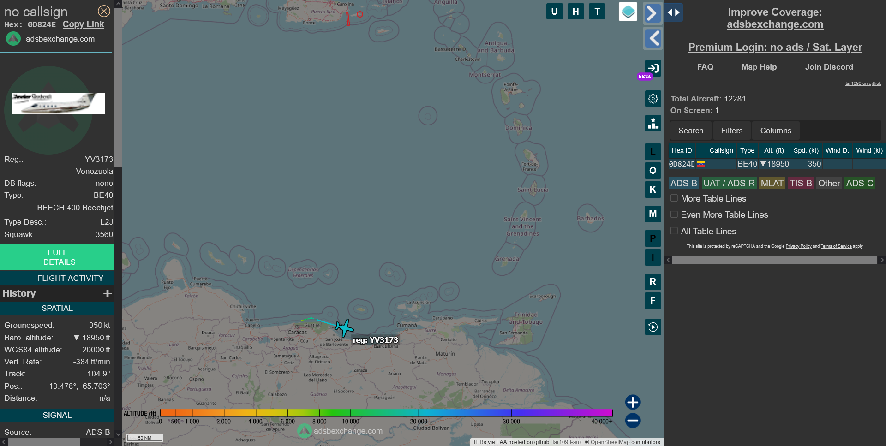
Task: Open the statistics icon button
Action: [x=653, y=123]
